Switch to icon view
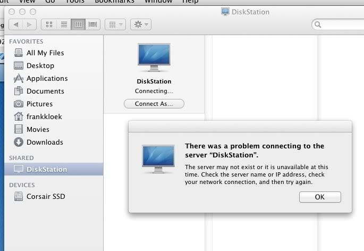364x251 pixels. click(x=49, y=24)
